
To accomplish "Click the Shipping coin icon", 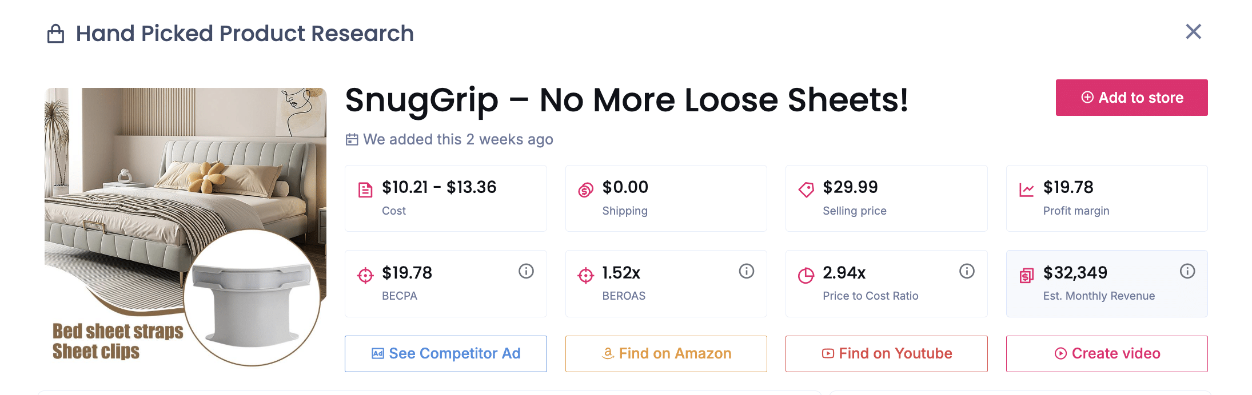I will click(x=585, y=190).
